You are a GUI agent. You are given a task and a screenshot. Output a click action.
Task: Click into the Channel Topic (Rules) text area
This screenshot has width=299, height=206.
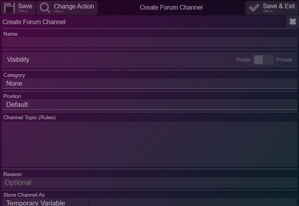(x=149, y=144)
